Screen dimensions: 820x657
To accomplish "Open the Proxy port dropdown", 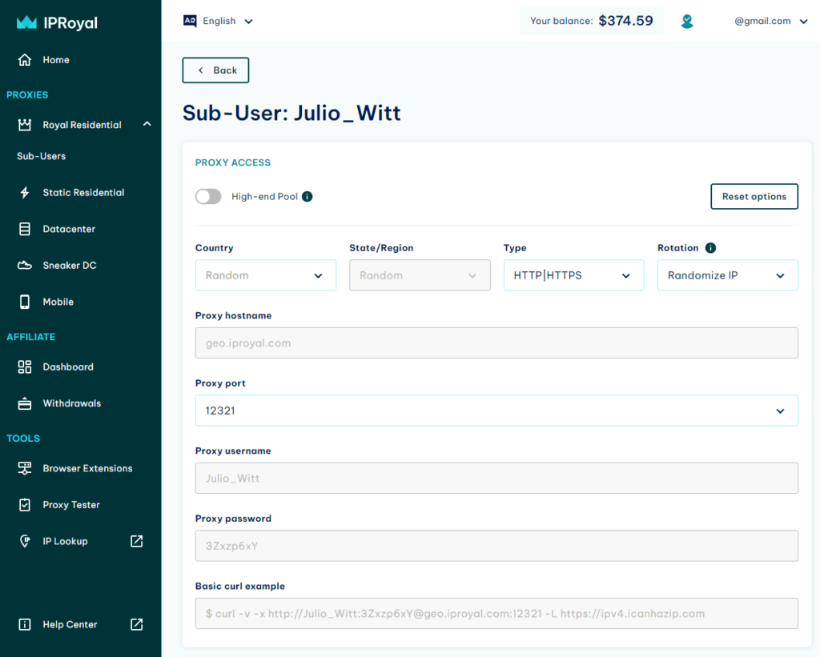I will (496, 411).
